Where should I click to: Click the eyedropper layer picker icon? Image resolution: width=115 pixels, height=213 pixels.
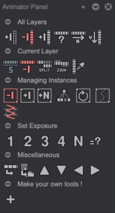click(78, 66)
